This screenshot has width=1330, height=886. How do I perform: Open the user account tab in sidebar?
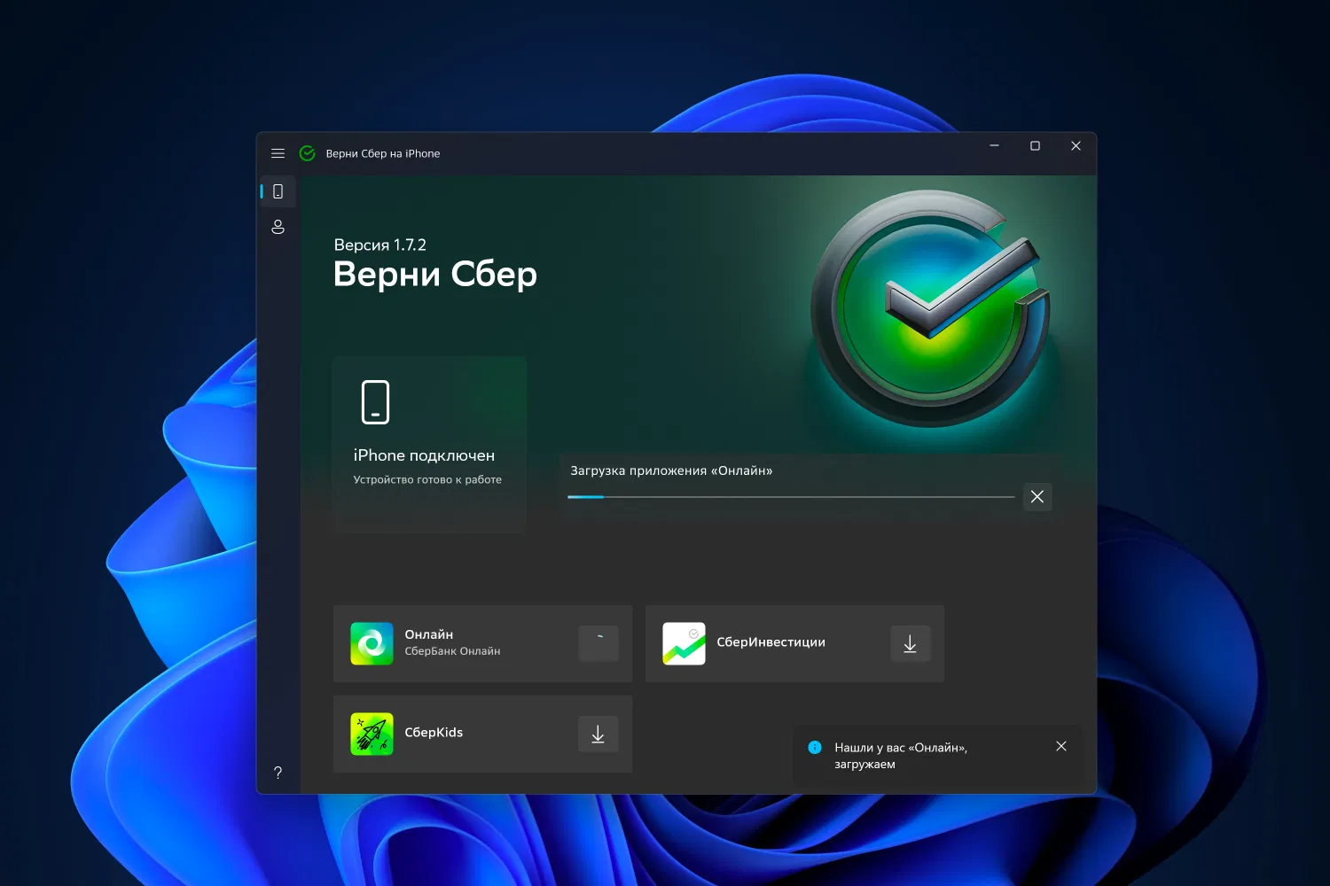278,228
